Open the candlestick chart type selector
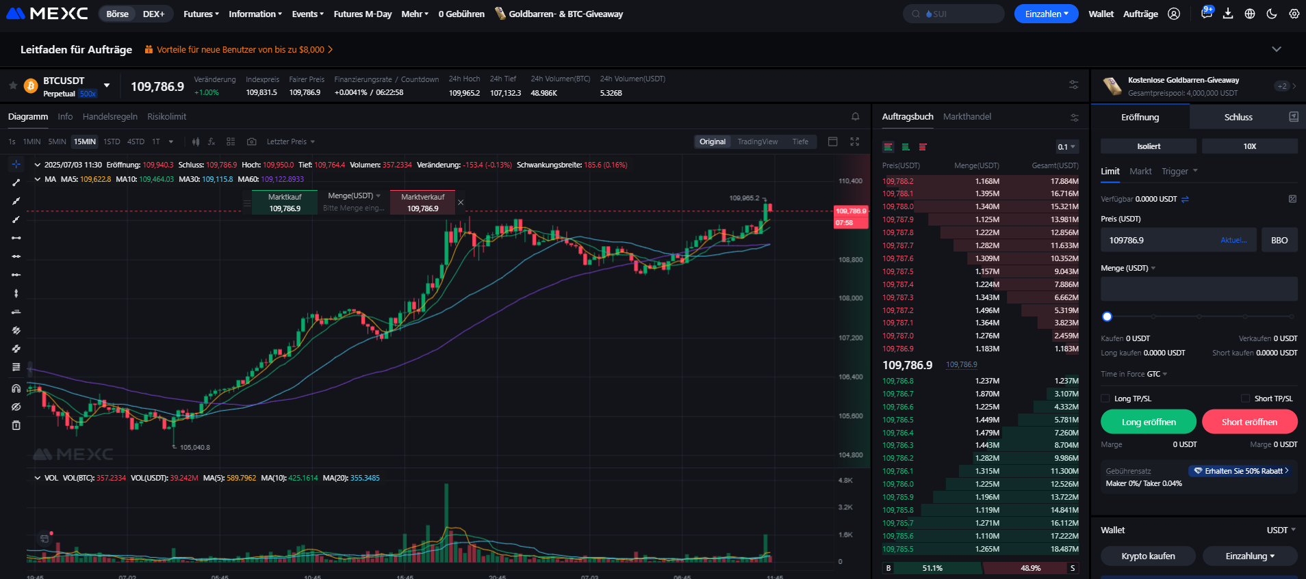1306x579 pixels. (x=196, y=142)
